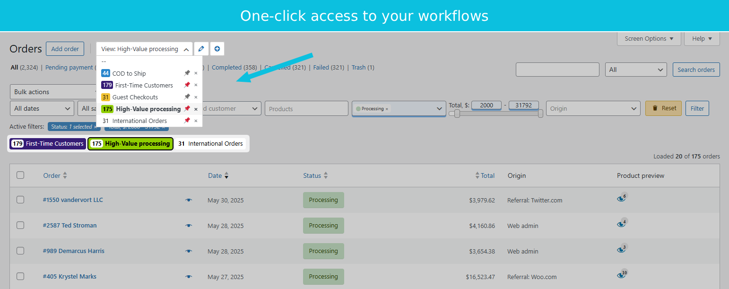The height and width of the screenshot is (289, 729).
Task: Unpin the International Orders view
Action: 187,121
